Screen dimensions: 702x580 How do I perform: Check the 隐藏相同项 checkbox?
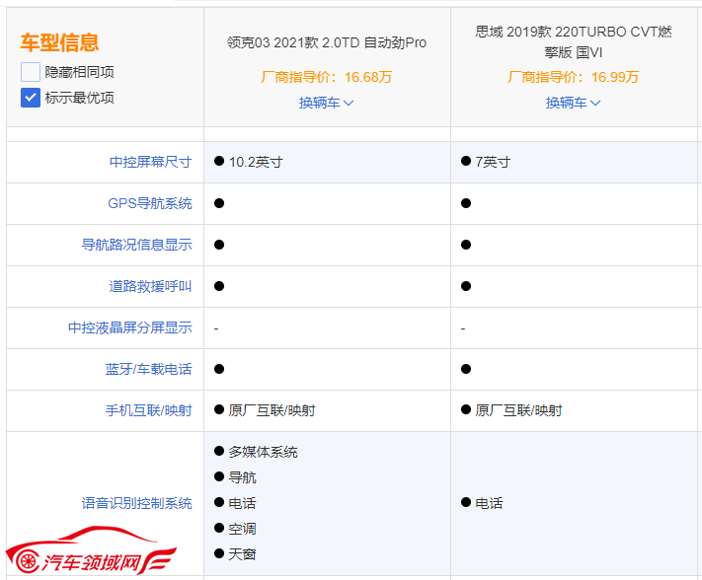coord(31,72)
